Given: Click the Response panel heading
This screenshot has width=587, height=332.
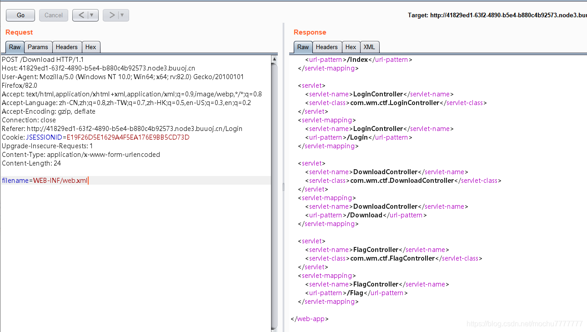Looking at the screenshot, I should [310, 32].
